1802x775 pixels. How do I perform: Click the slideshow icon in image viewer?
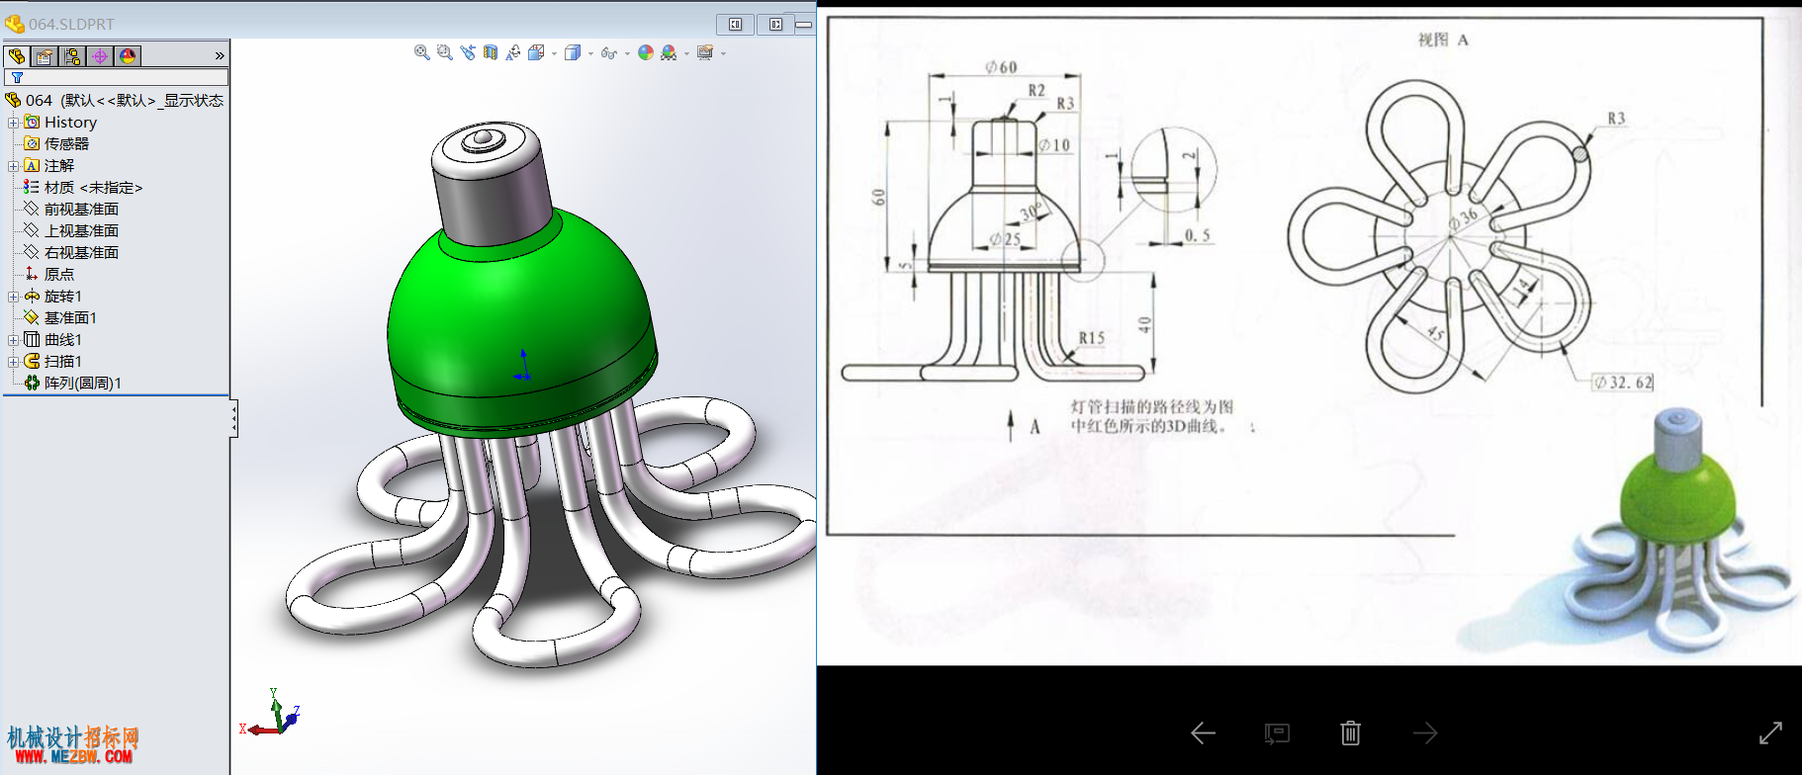tap(1277, 733)
